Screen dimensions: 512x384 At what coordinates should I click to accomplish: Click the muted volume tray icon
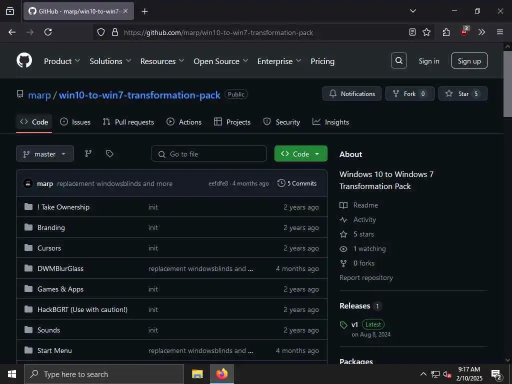pyautogui.click(x=446, y=374)
